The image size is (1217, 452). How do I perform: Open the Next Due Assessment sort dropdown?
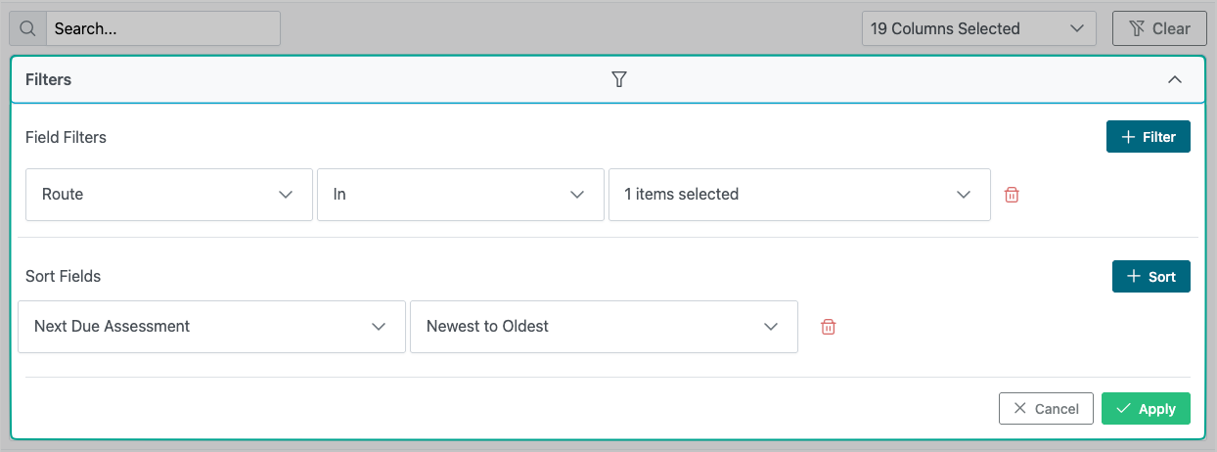211,327
